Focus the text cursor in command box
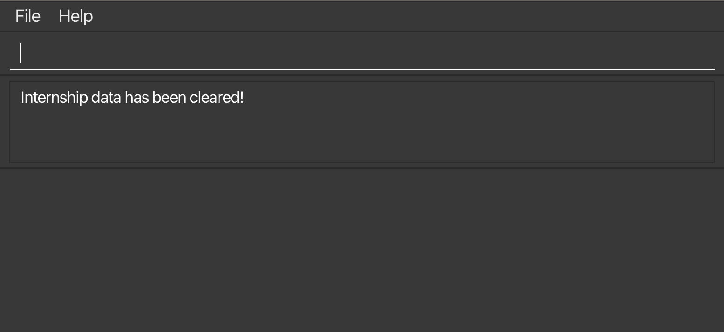Screen dimensions: 724x332 tap(21, 53)
